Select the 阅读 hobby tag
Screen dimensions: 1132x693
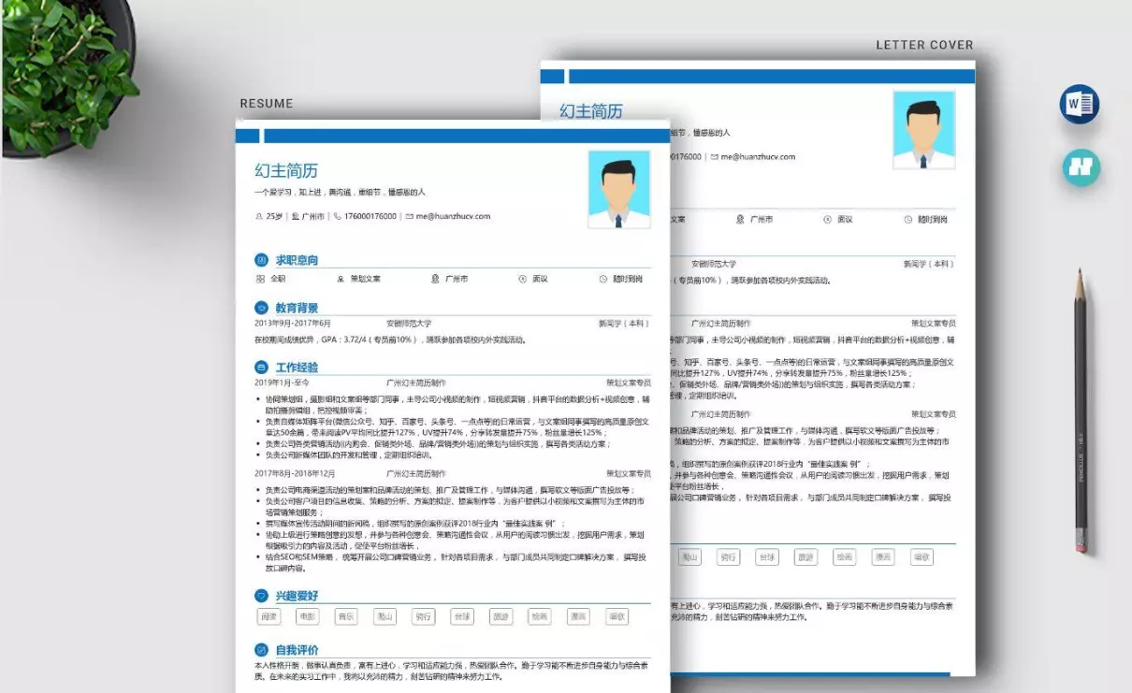[269, 616]
